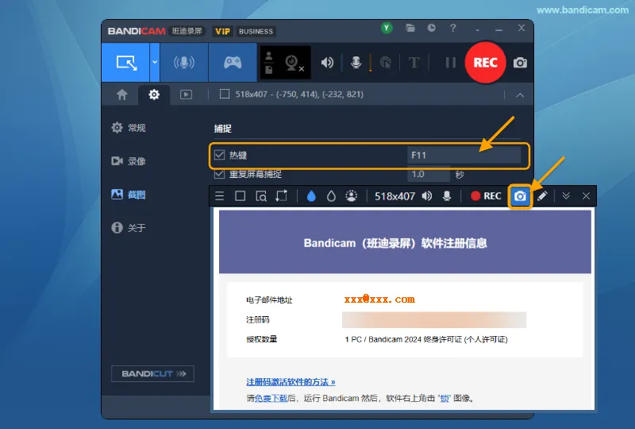Click the pause recording button
This screenshot has height=429, width=635.
click(450, 63)
